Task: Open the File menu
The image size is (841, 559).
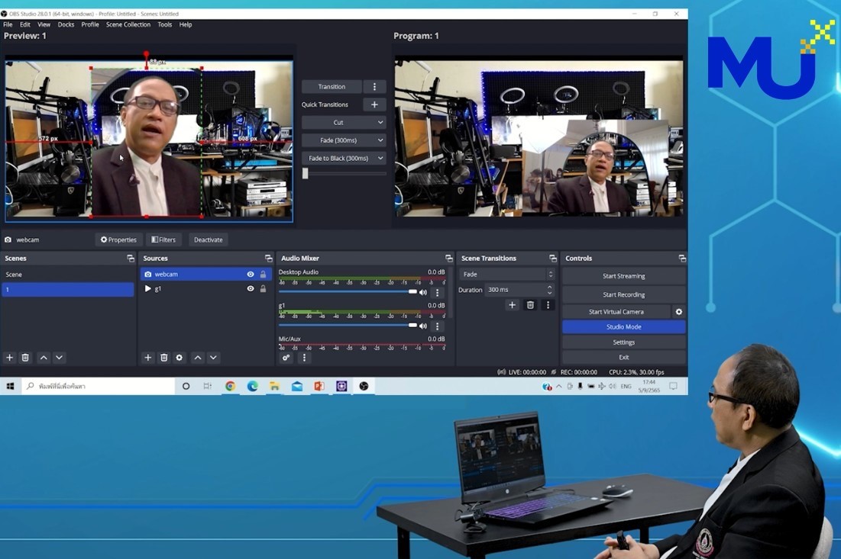Action: (8, 24)
